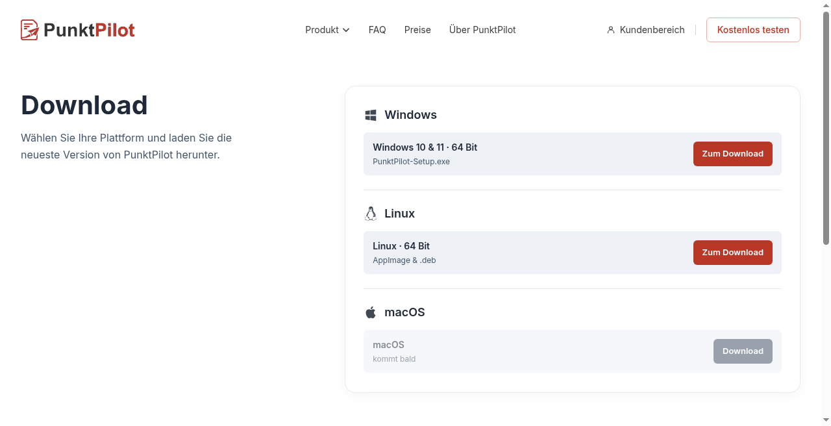Click the Linux penguin icon
Viewport: 831px width, 426px height.
(371, 214)
